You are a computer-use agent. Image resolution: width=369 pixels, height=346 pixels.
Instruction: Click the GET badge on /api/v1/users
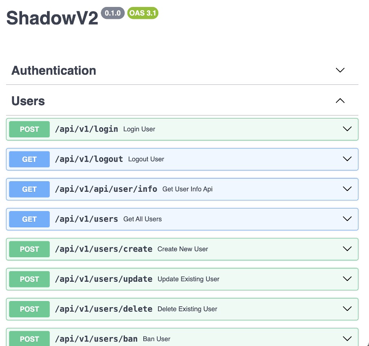[x=29, y=219]
